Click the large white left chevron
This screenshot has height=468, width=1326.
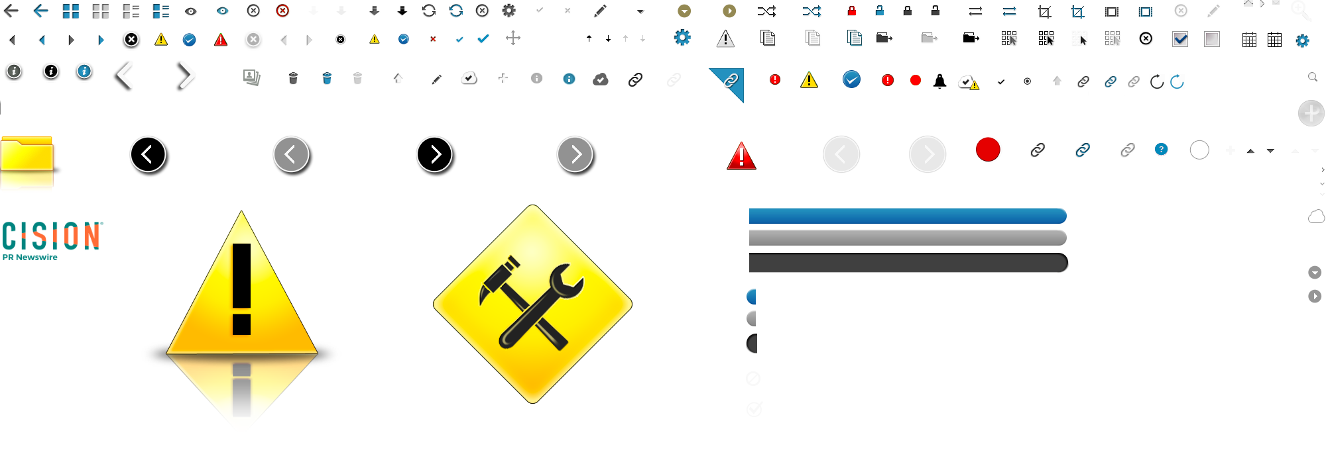(x=124, y=75)
